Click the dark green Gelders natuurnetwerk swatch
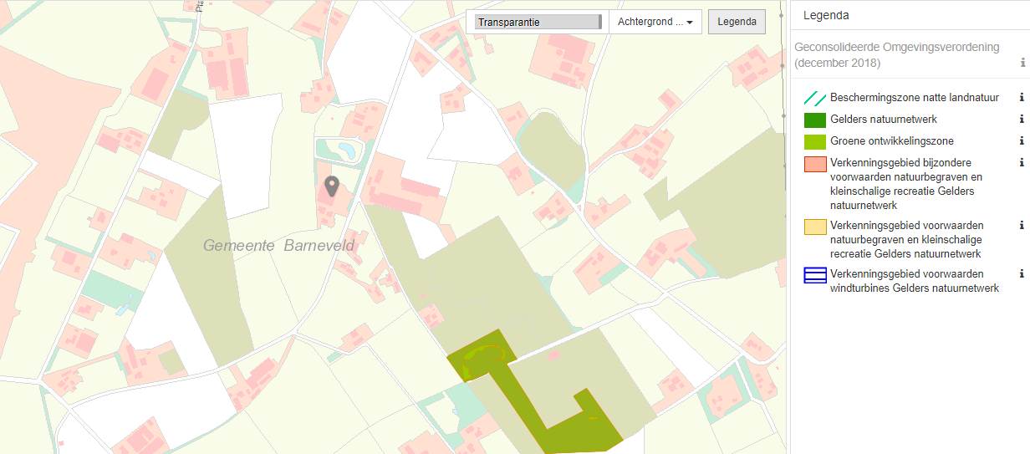1030x454 pixels. pos(815,120)
